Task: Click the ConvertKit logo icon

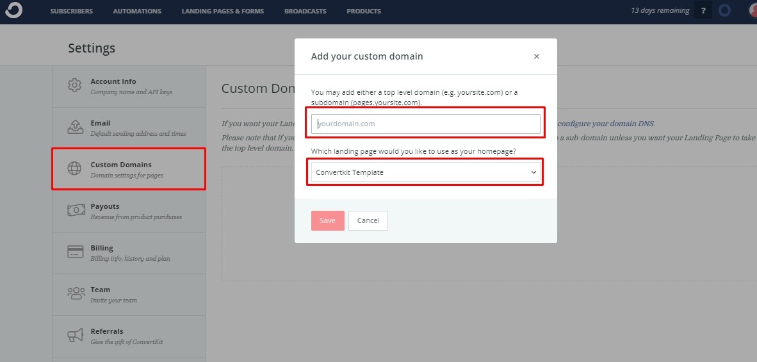Action: [x=13, y=10]
